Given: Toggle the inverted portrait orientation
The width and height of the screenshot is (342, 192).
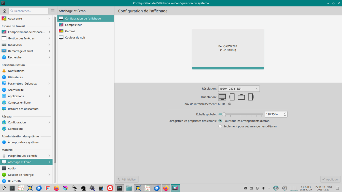Looking at the screenshot, I should (x=251, y=97).
